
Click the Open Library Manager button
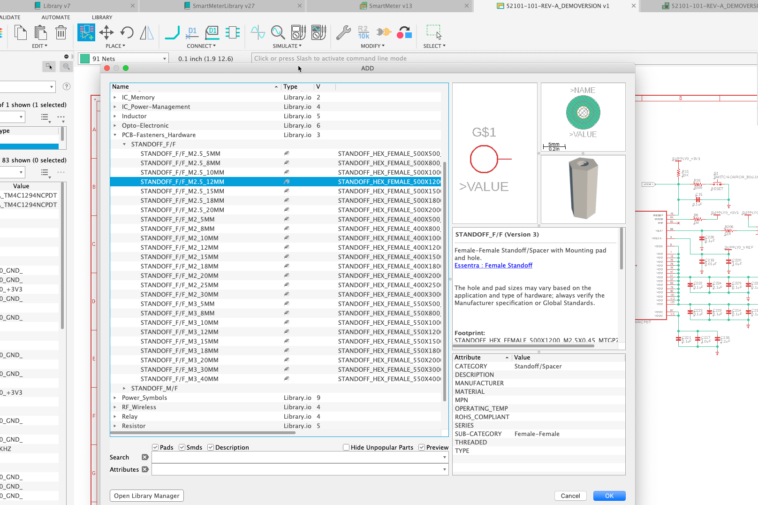pyautogui.click(x=146, y=496)
